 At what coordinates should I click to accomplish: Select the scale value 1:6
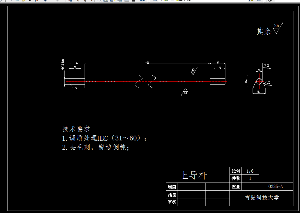tap(250, 171)
